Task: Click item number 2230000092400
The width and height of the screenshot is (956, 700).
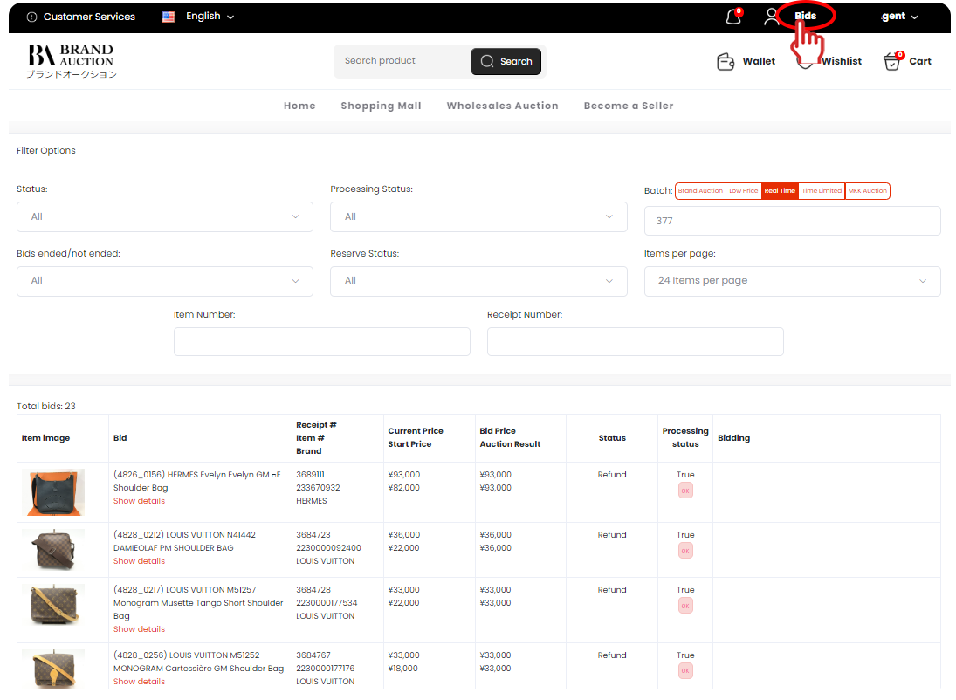Action: [x=328, y=549]
